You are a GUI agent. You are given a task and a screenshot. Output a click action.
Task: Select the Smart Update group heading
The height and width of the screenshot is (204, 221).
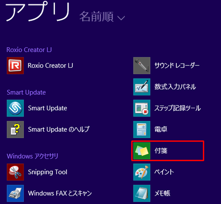pyautogui.click(x=26, y=92)
